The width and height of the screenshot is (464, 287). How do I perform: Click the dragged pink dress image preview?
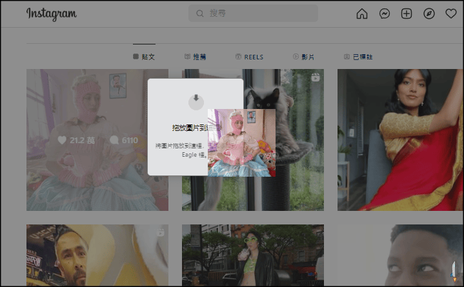click(242, 143)
